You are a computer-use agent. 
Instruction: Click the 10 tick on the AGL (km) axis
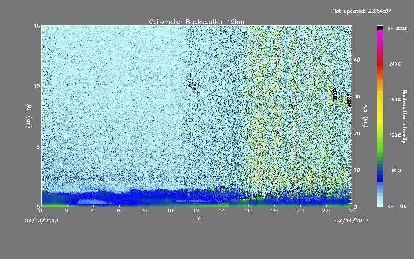point(37,87)
